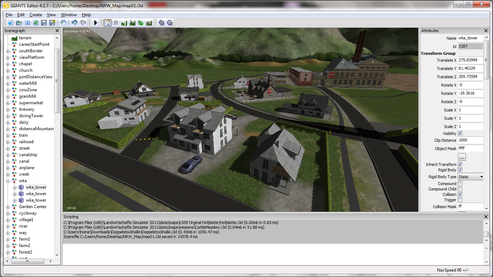
Task: Close the Scripting panel
Action: pos(486,217)
